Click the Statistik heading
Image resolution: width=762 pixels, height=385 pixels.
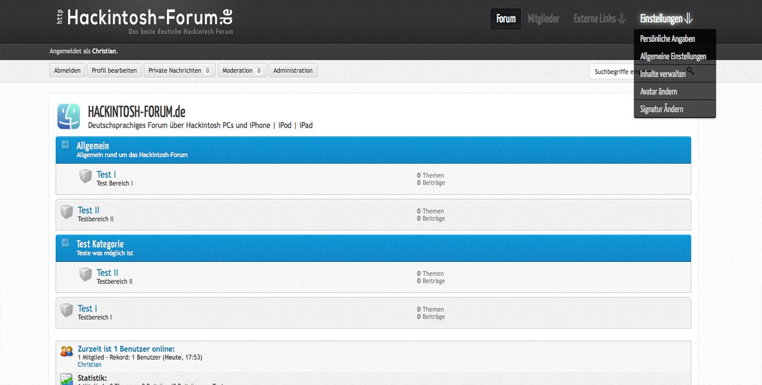[92, 378]
